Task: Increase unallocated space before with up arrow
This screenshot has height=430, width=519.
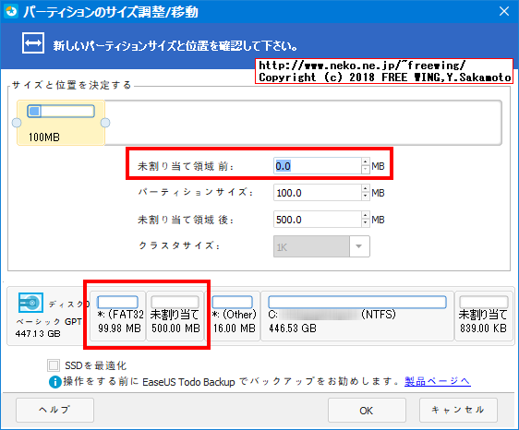Action: click(x=365, y=161)
